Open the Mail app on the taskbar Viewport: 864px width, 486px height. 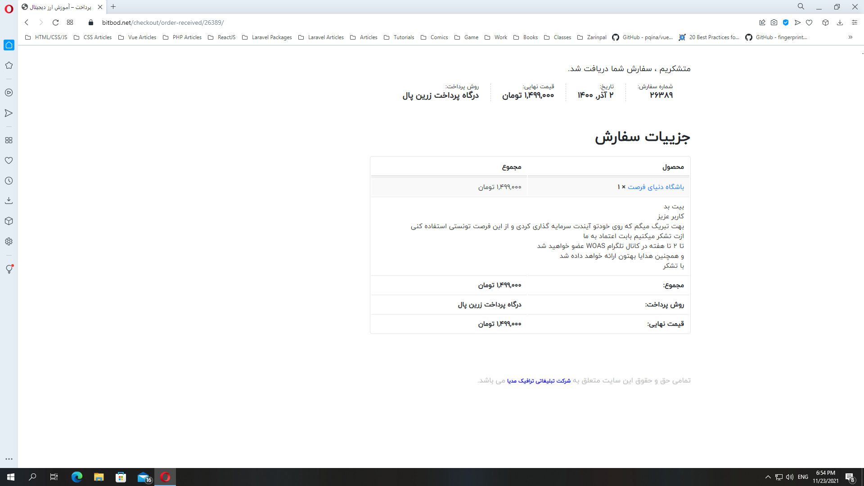[144, 477]
